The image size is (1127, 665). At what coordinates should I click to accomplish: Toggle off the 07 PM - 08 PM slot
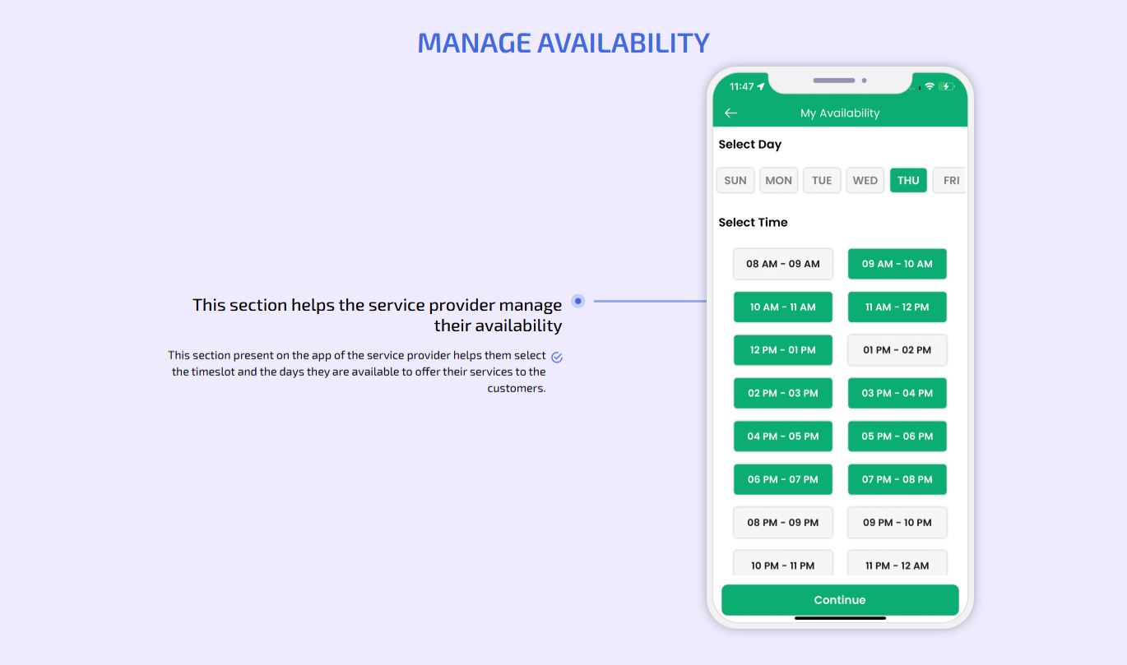click(x=897, y=479)
